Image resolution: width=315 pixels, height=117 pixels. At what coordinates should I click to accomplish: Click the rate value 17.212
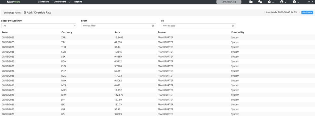(x=118, y=90)
